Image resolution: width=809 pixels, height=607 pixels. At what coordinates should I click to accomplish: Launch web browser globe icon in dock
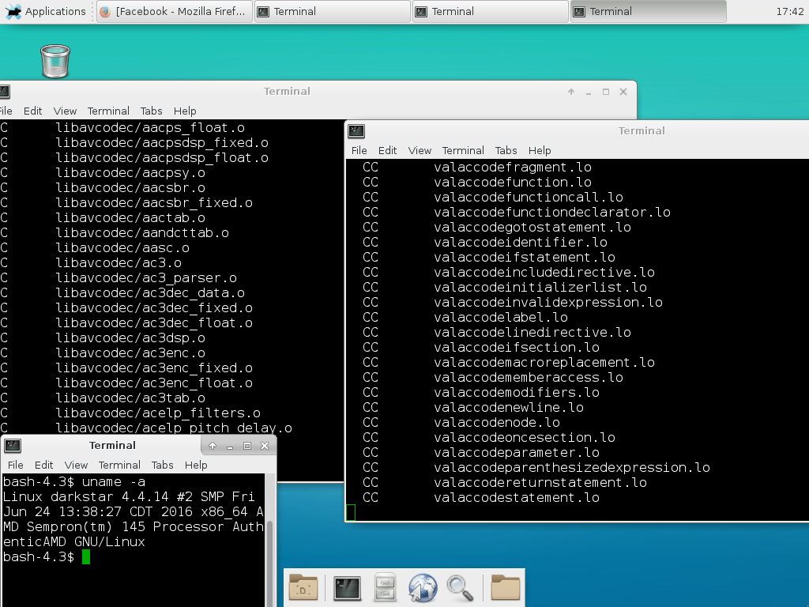coord(423,587)
